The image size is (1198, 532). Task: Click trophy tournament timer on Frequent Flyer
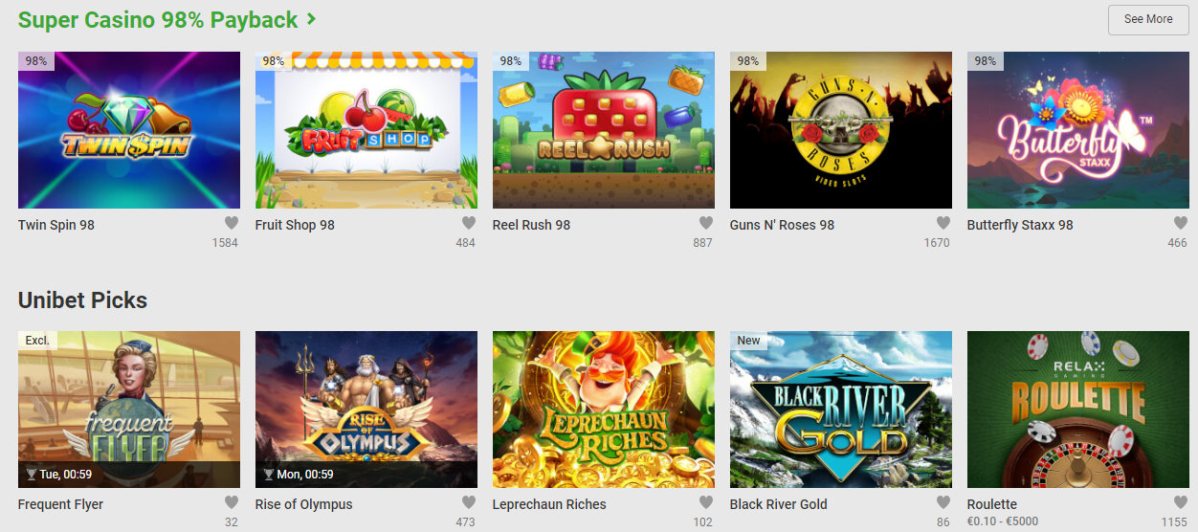tap(59, 475)
